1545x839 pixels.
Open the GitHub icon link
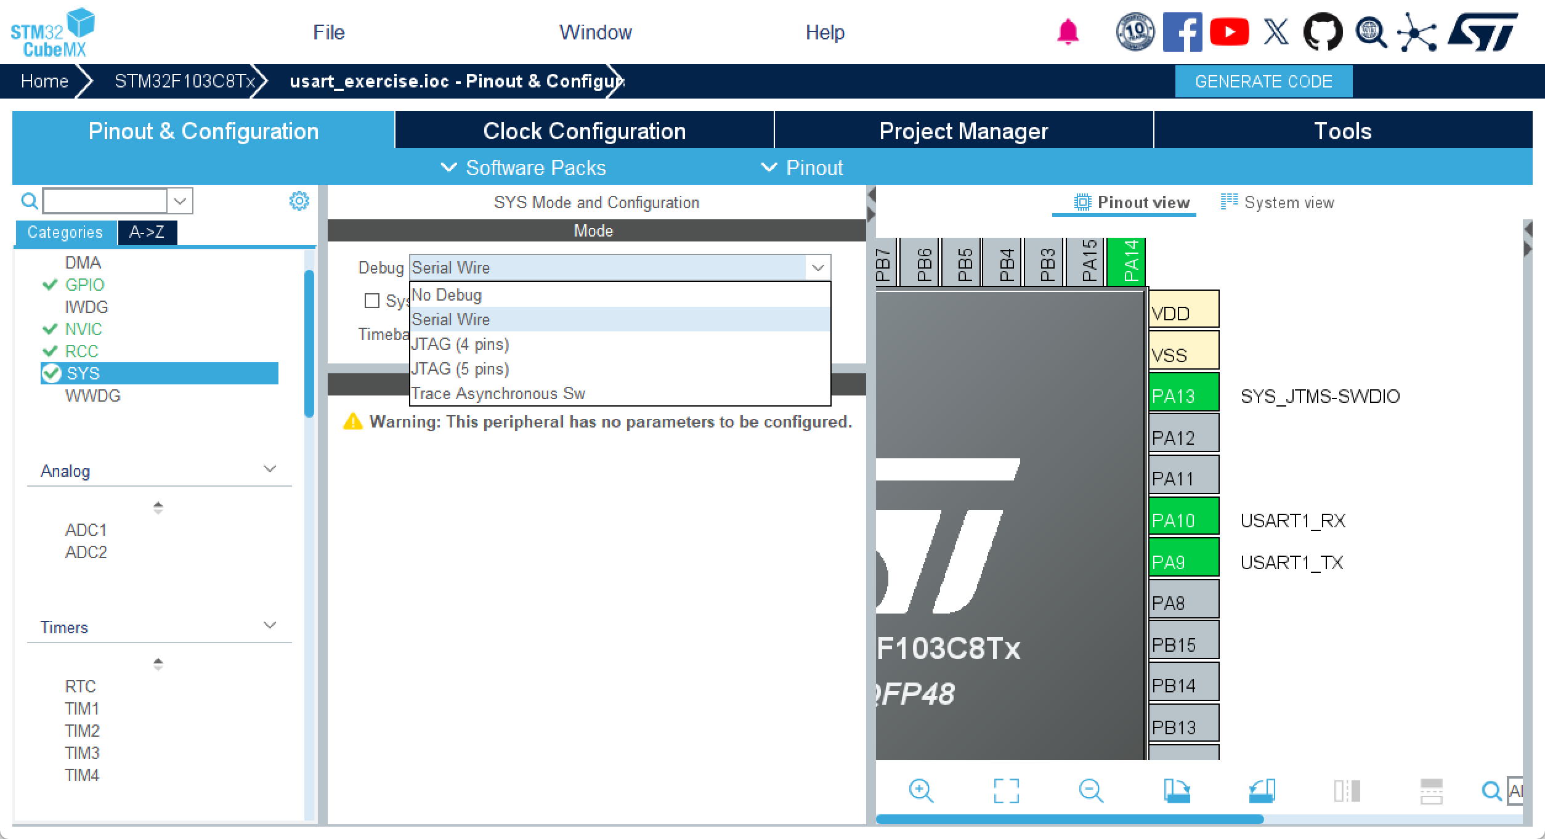pyautogui.click(x=1323, y=32)
